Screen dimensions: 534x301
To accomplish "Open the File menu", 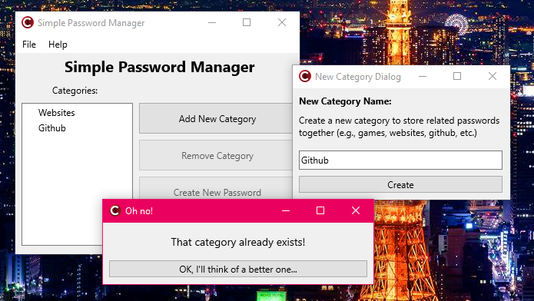I will tap(29, 45).
